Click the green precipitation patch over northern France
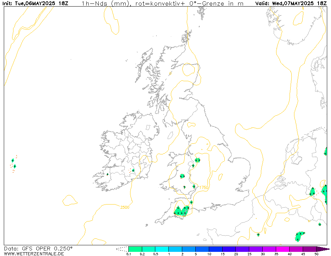Screen dimensions: 331x256 click(299, 236)
